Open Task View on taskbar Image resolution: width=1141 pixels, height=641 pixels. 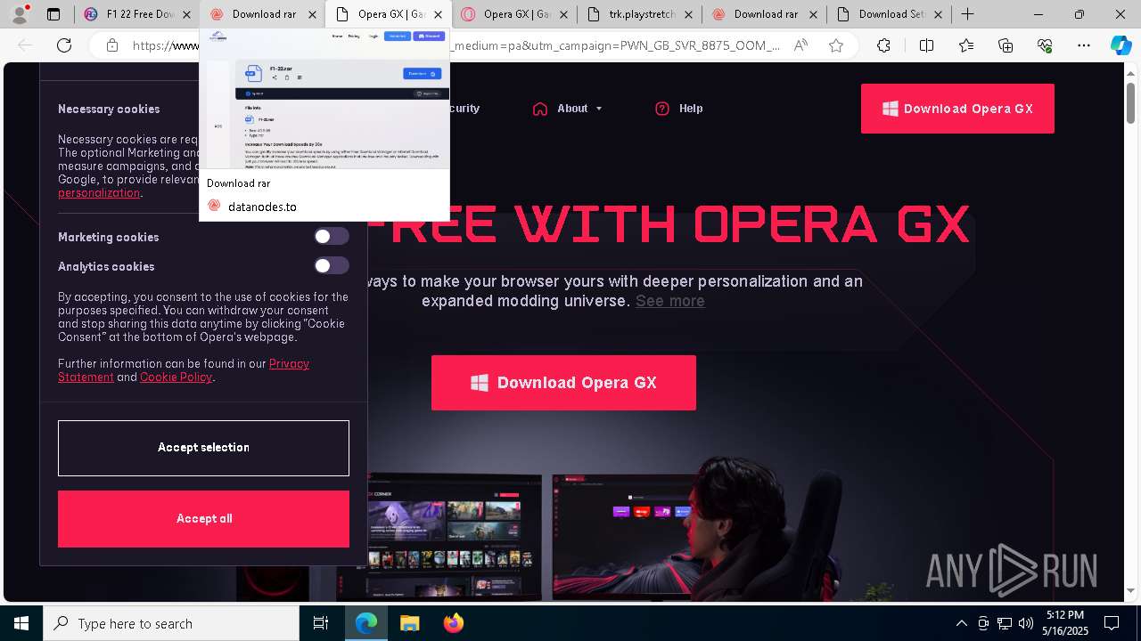click(x=321, y=623)
